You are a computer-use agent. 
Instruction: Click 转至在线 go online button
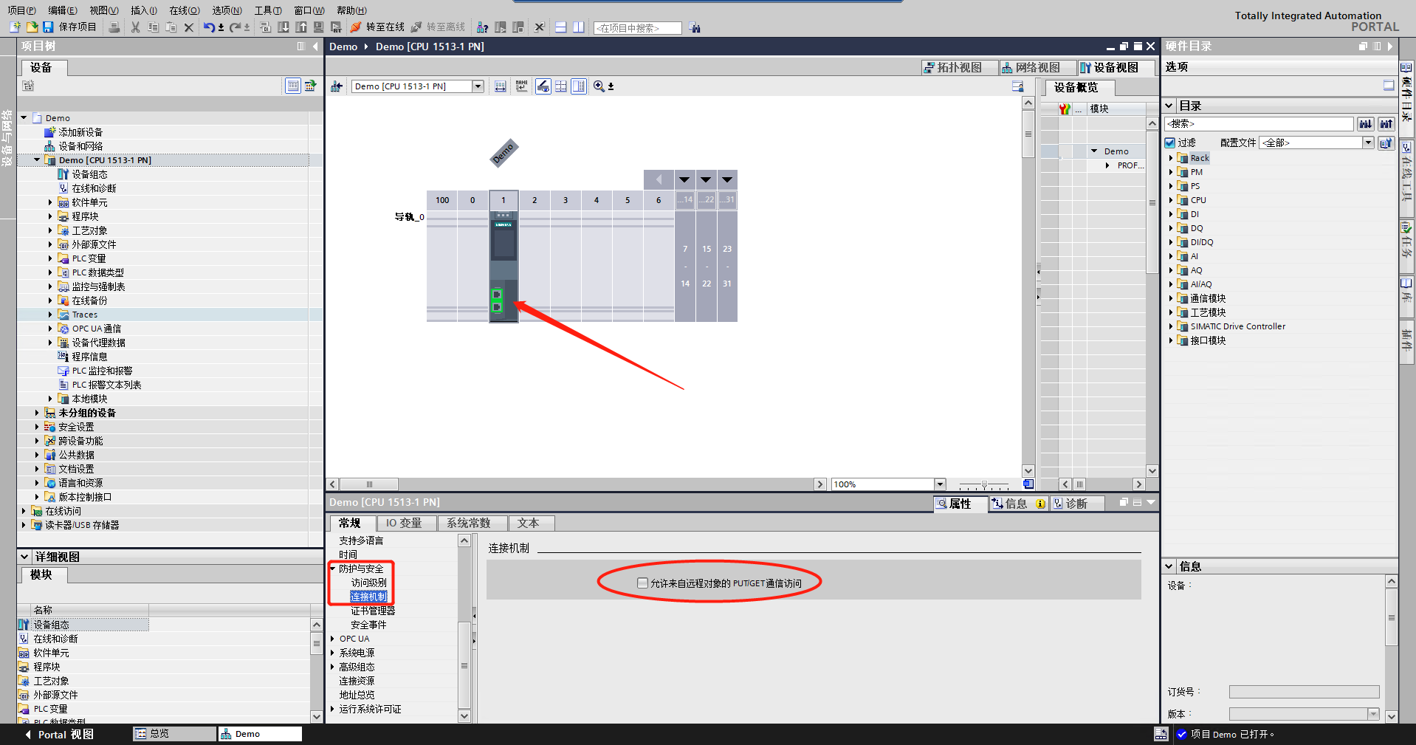coord(377,27)
